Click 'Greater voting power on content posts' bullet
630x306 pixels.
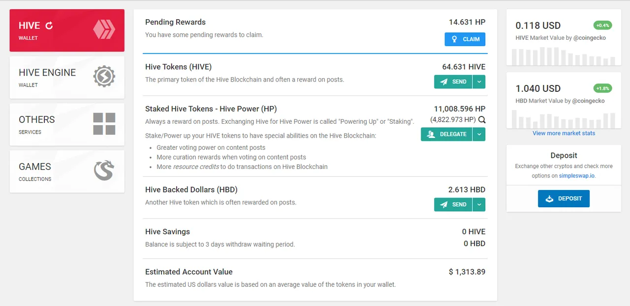click(x=211, y=147)
